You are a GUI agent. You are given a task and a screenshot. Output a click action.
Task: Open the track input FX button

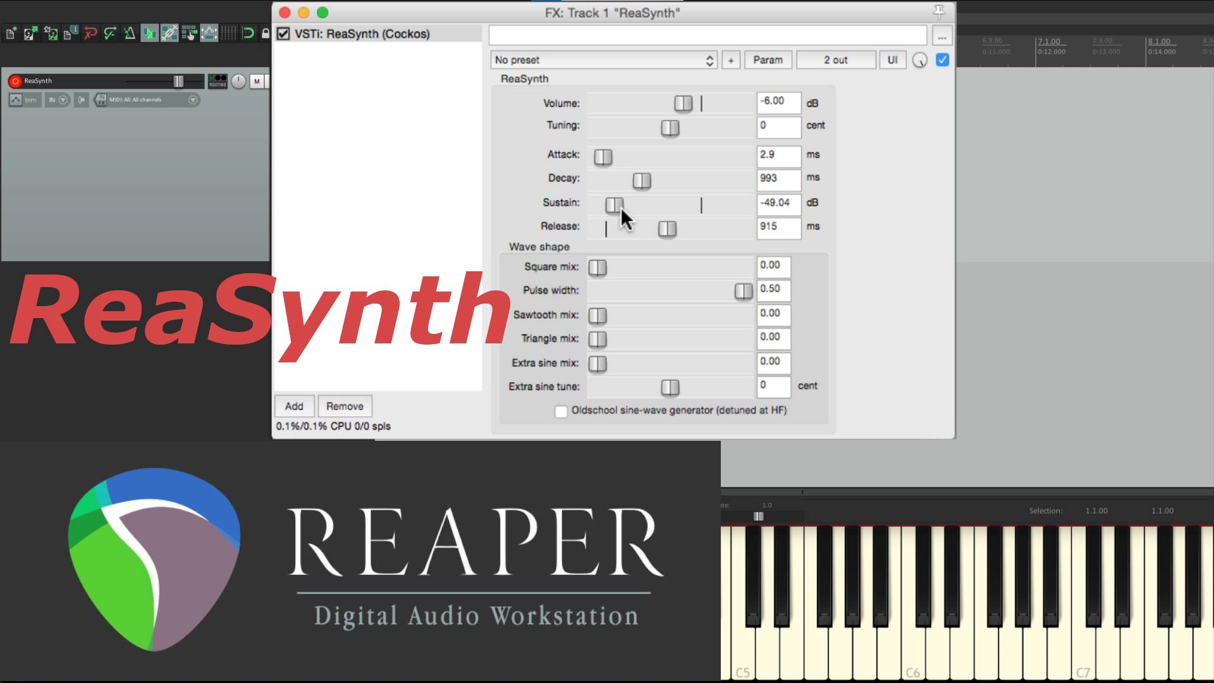[x=101, y=100]
